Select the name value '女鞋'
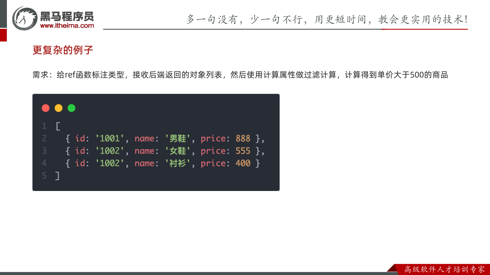Viewport: 490px width, 275px height. (178, 151)
